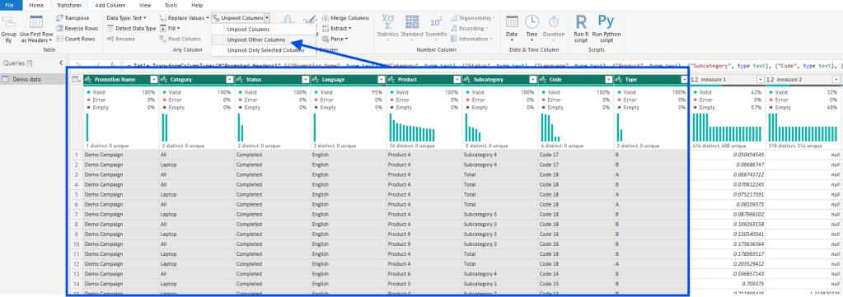Click the Status column data type icon
843x297 pixels.
click(241, 80)
